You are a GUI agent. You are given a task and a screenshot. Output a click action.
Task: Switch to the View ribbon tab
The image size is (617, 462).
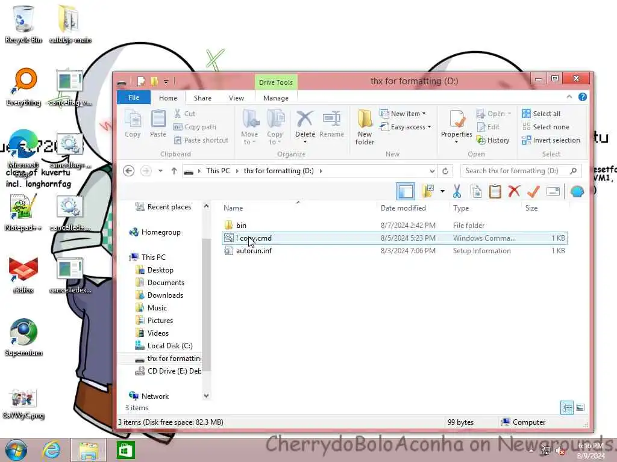[236, 98]
